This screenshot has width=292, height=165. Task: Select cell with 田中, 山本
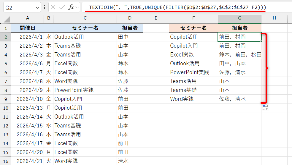(239, 64)
